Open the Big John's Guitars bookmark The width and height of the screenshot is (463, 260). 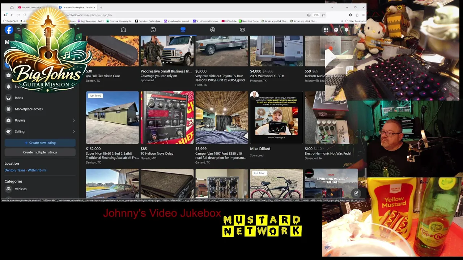pyautogui.click(x=148, y=21)
